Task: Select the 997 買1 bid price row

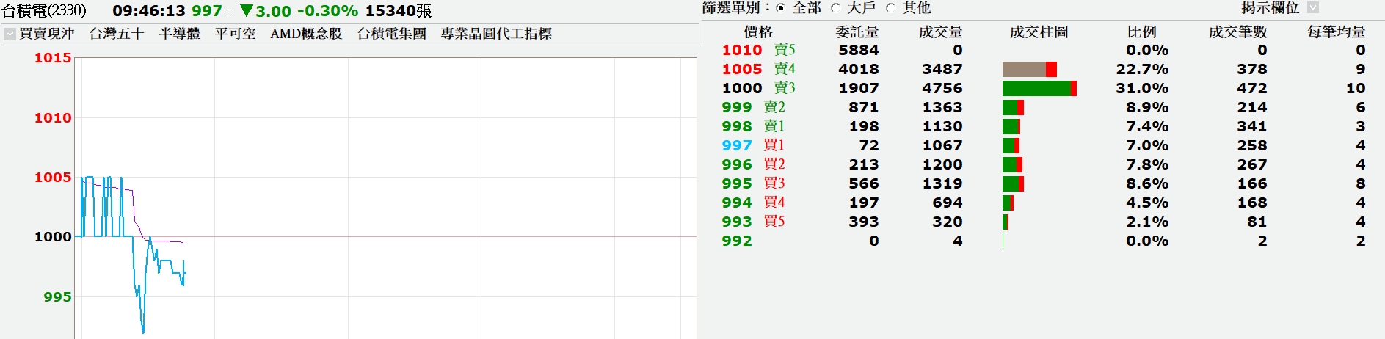Action: point(737,145)
